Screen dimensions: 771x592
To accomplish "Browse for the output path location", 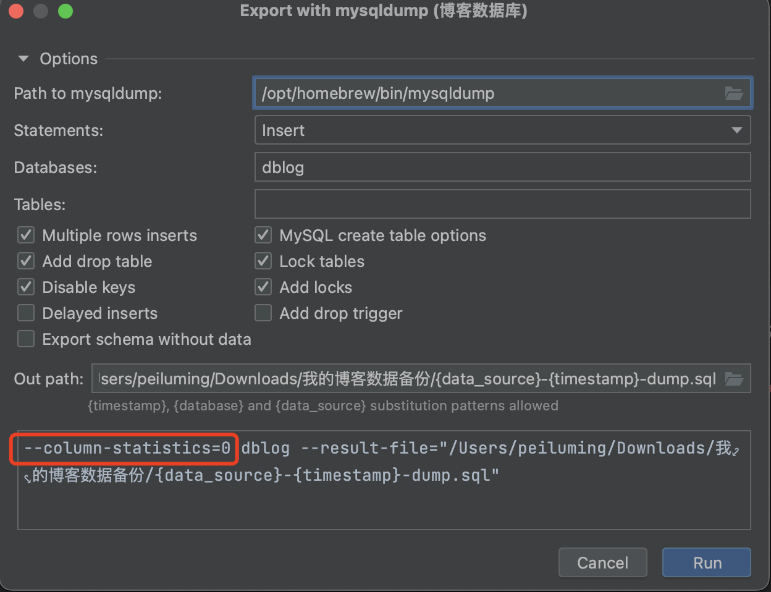I will click(x=735, y=378).
